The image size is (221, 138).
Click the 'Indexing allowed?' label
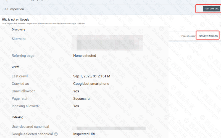(25, 106)
